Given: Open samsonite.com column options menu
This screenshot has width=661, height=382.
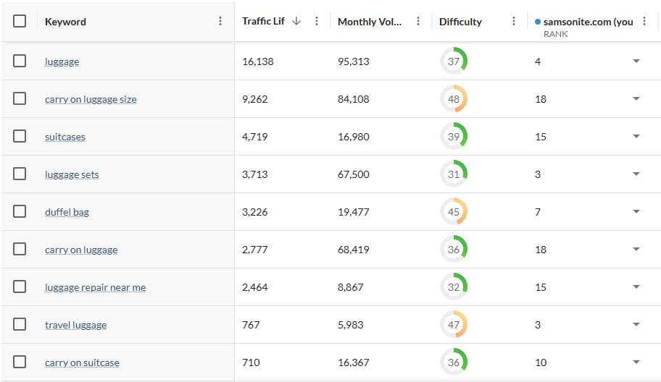Looking at the screenshot, I should point(644,22).
